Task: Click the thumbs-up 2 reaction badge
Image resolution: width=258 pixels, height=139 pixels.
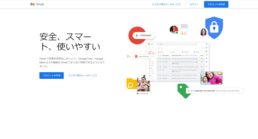Action: (x=184, y=33)
